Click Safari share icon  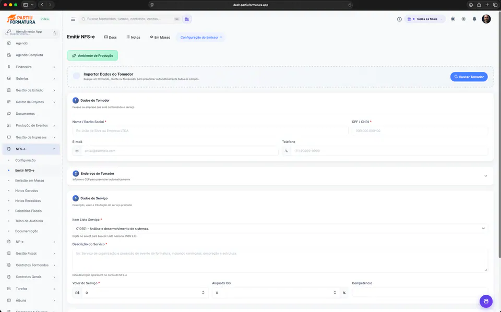479,5
